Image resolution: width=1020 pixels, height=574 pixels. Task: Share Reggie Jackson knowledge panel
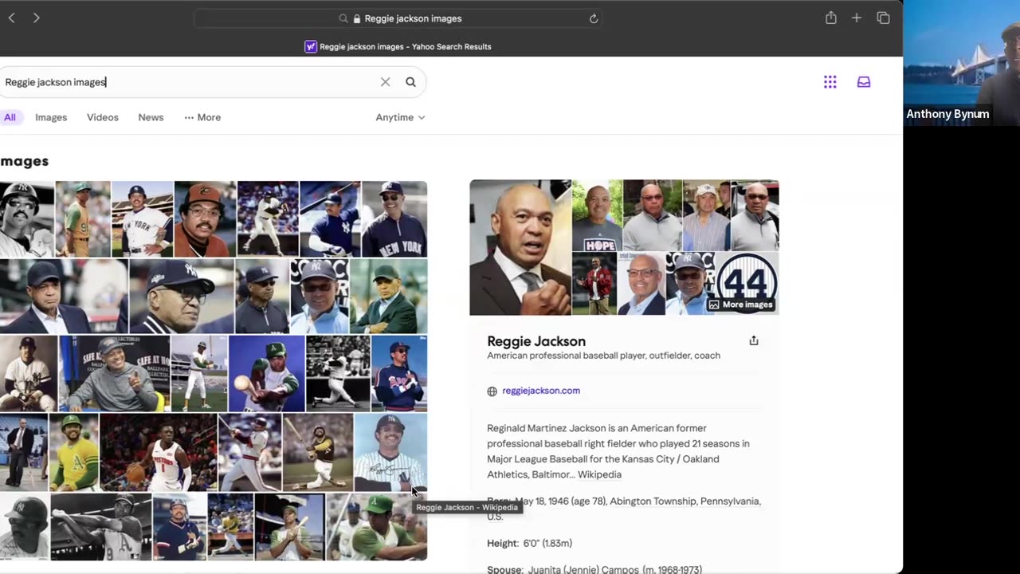point(754,340)
